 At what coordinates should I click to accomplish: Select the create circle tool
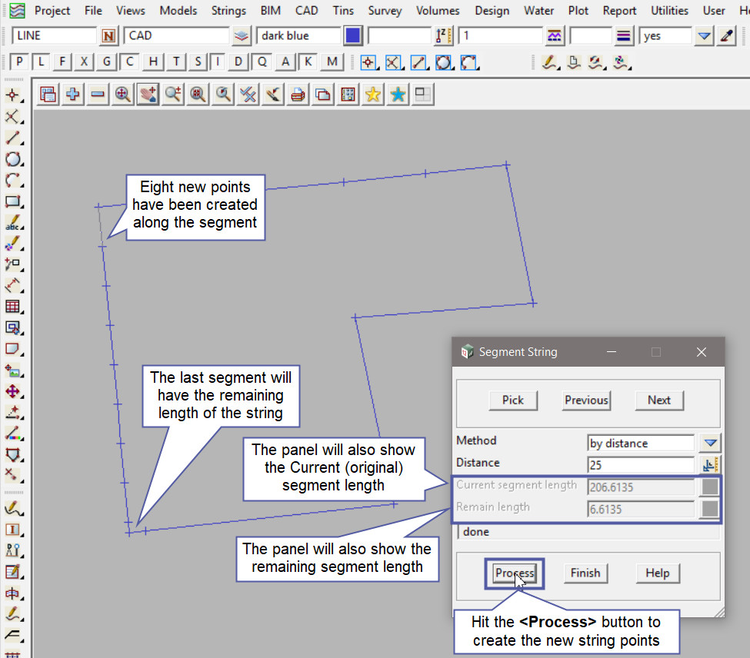tap(12, 160)
